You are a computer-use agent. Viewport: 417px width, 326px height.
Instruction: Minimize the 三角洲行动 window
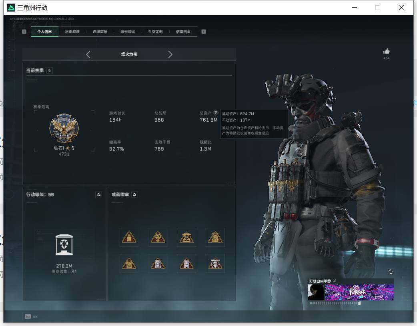pyautogui.click(x=355, y=8)
